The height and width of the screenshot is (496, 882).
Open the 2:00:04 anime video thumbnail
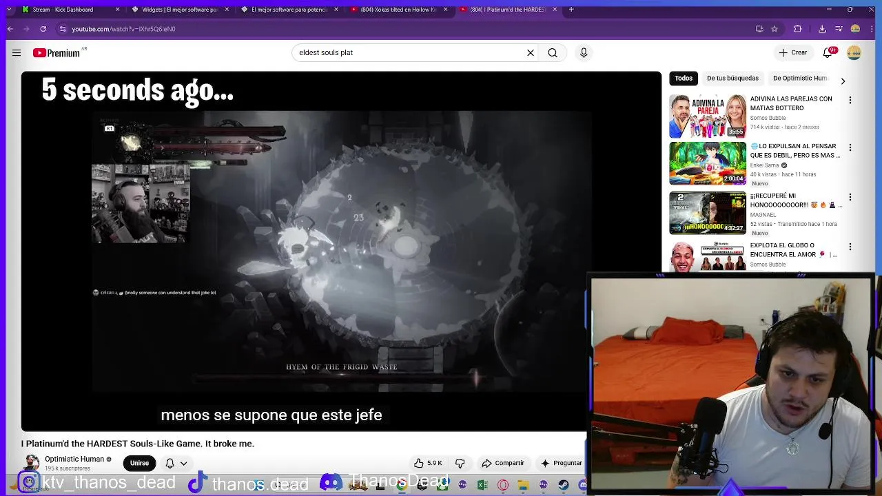tap(708, 163)
